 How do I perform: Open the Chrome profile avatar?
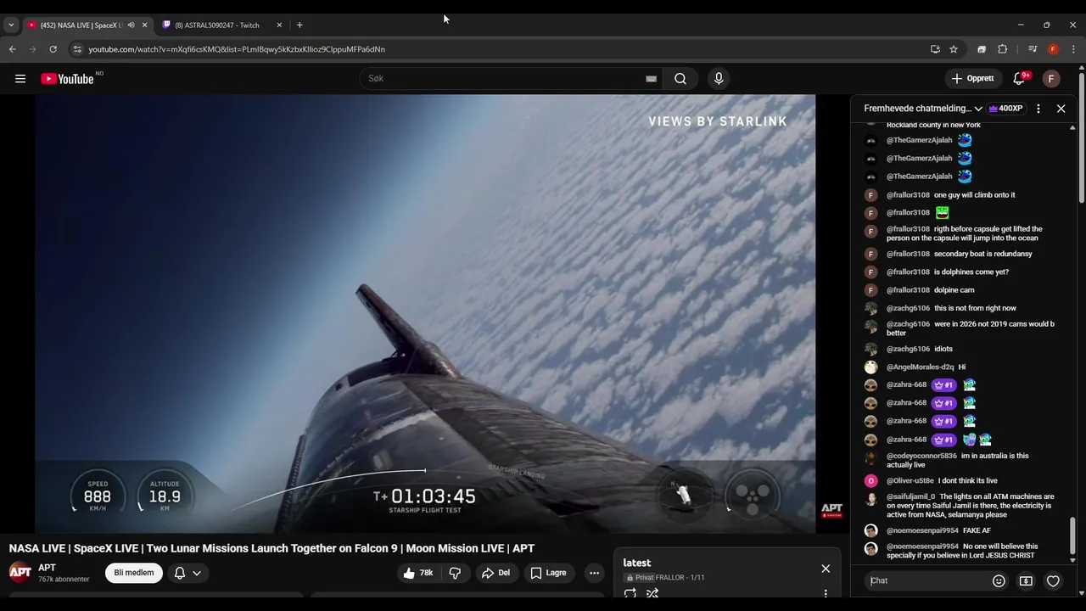tap(1053, 49)
